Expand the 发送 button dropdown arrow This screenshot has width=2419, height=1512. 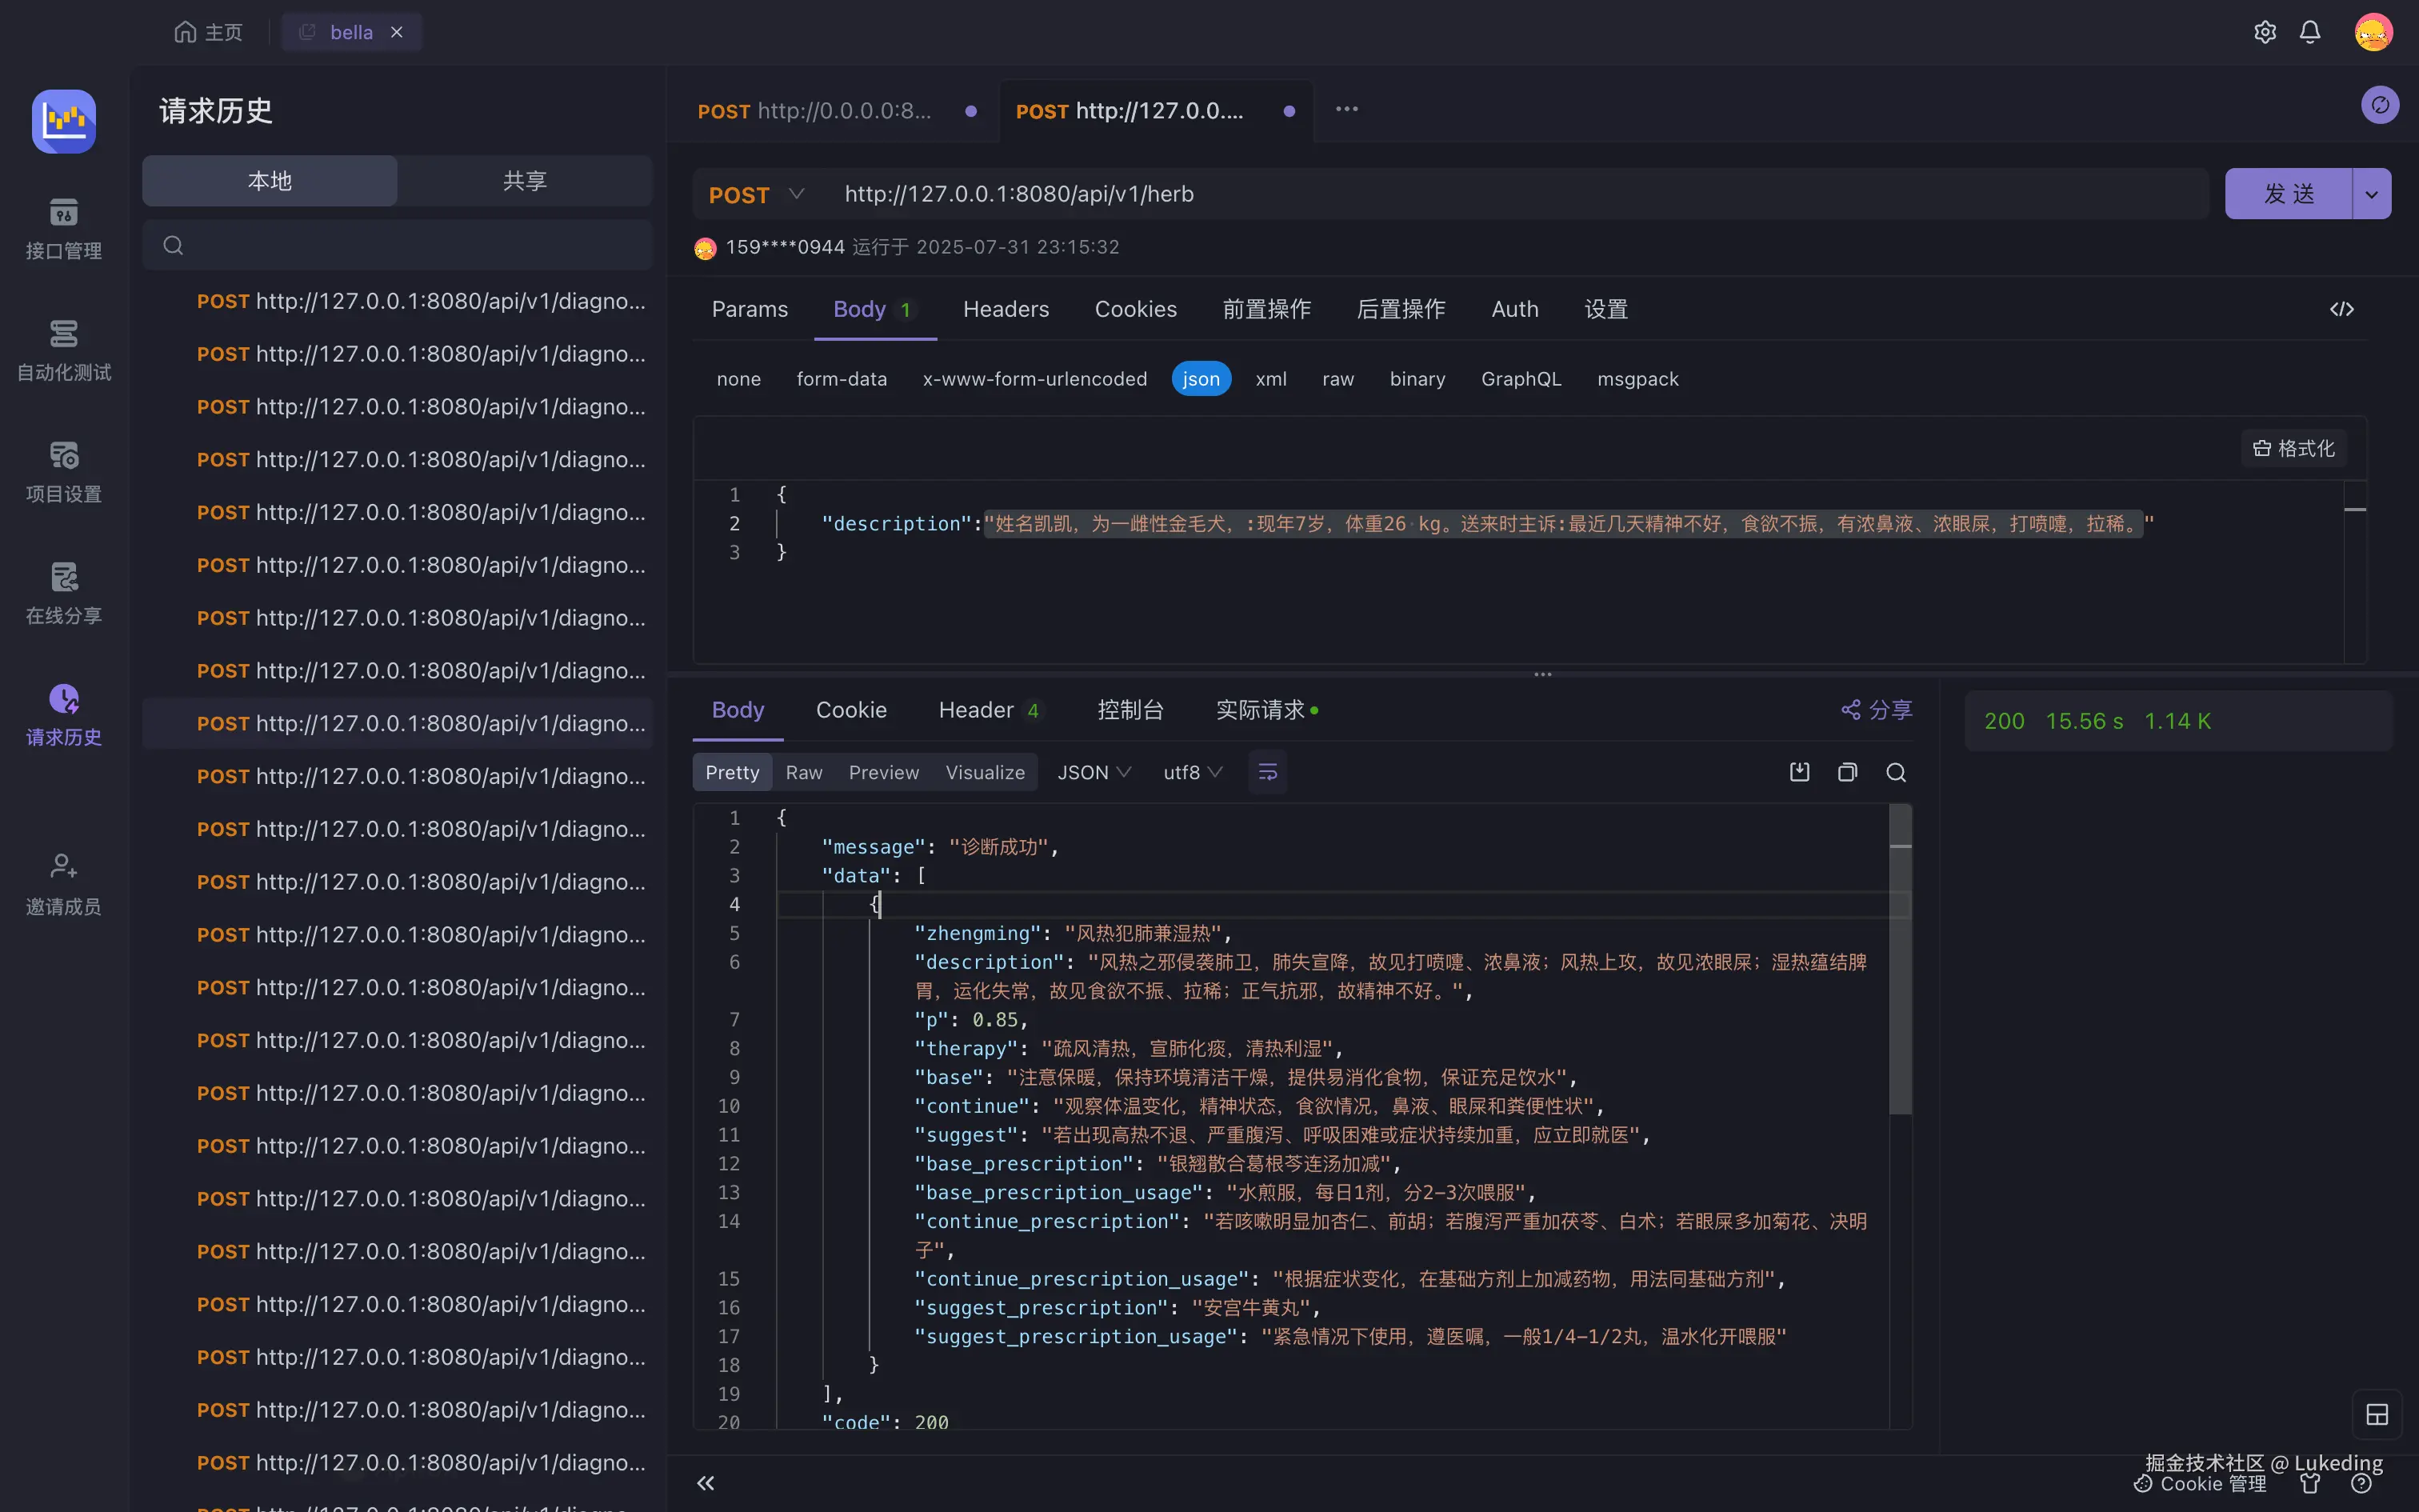[x=2372, y=194]
